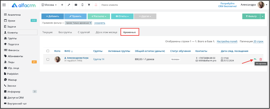
Task: Click the Общий остаток (деньги) column header
Action: click(150, 51)
